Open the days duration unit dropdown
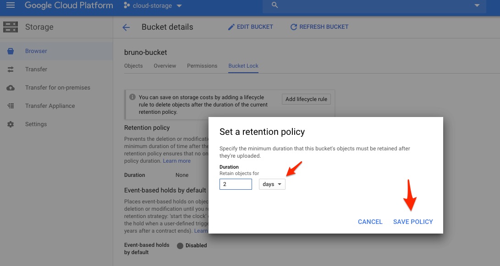Viewport: 500px width, 266px height. pyautogui.click(x=272, y=184)
